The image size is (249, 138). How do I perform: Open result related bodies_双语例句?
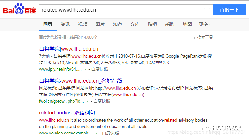pos(67,113)
